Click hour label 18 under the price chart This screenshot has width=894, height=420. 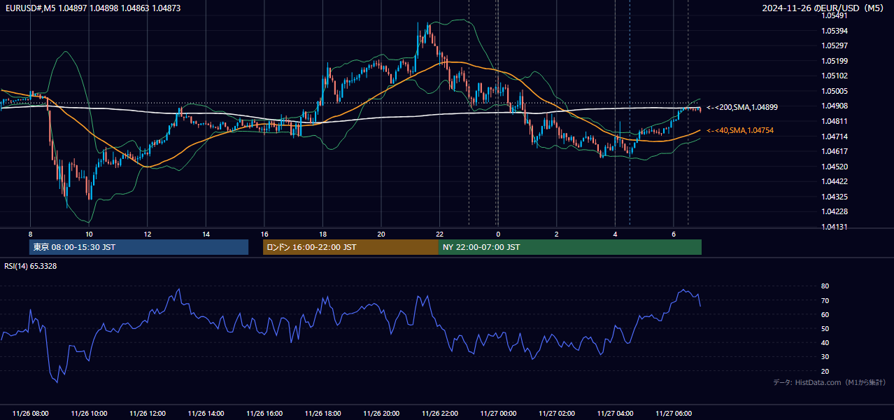[322, 234]
